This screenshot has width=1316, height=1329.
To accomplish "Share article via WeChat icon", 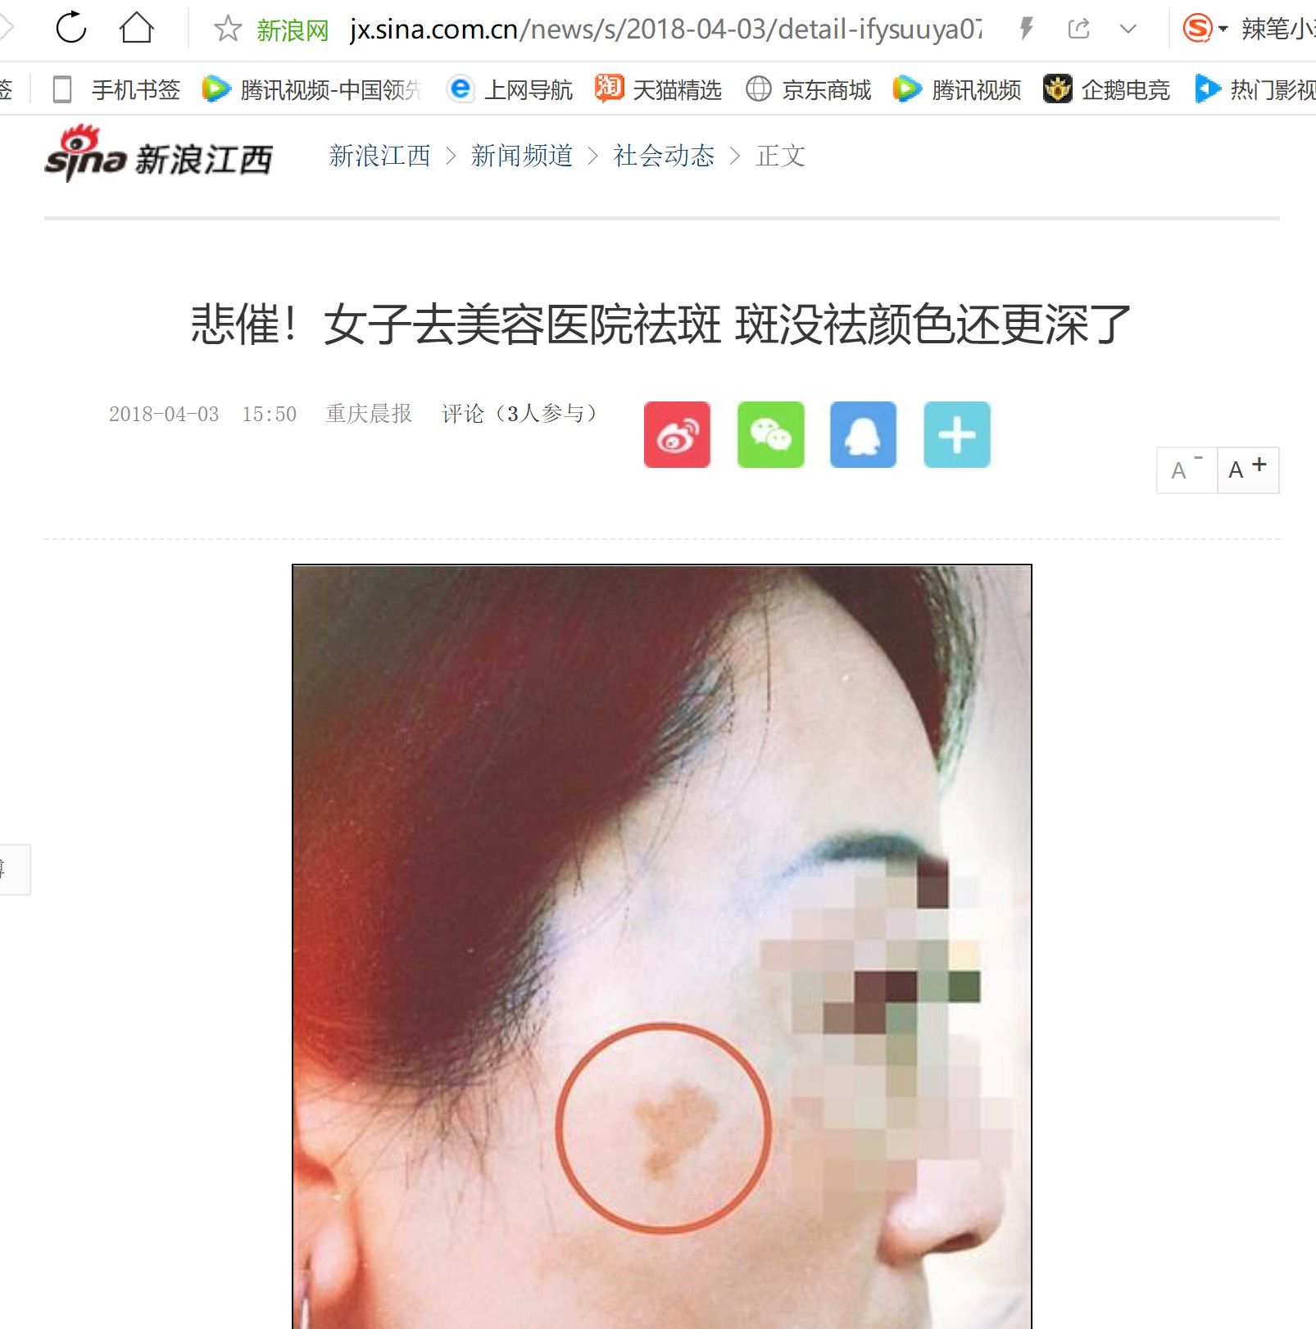I will 770,434.
